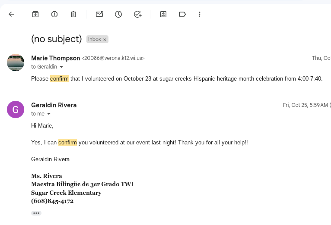Show trimmed content ellipsis button
331x225 pixels.
coord(36,213)
